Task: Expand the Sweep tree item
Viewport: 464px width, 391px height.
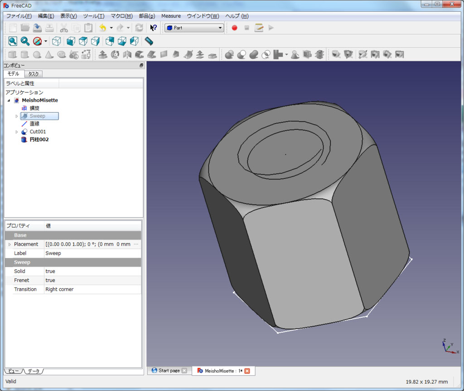Action: click(x=17, y=116)
